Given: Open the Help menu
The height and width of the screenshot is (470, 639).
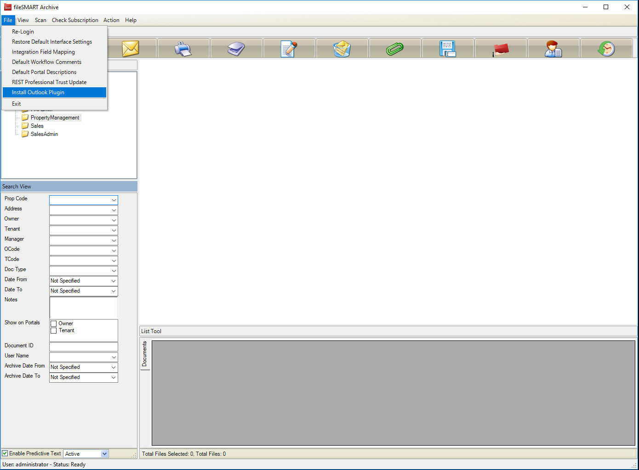Looking at the screenshot, I should (131, 20).
